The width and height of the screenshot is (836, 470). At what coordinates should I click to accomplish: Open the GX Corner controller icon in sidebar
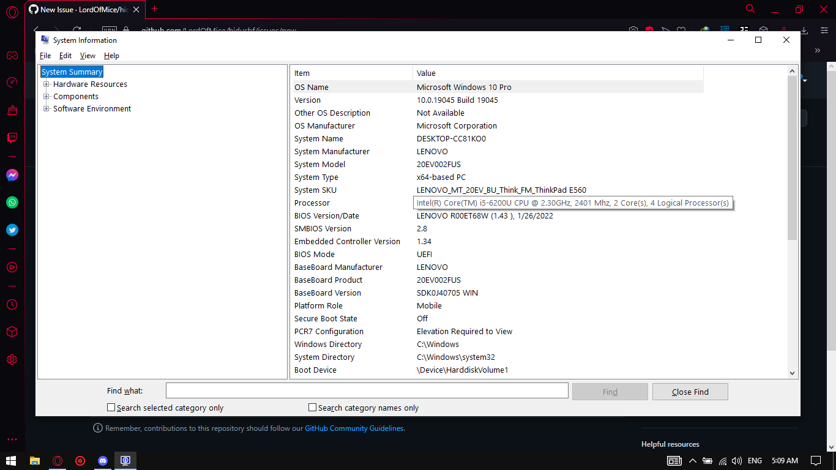[x=12, y=56]
